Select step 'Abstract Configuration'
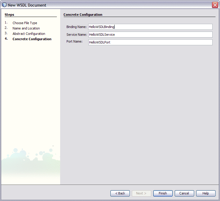Viewport: 220px width, 201px height. pos(29,34)
